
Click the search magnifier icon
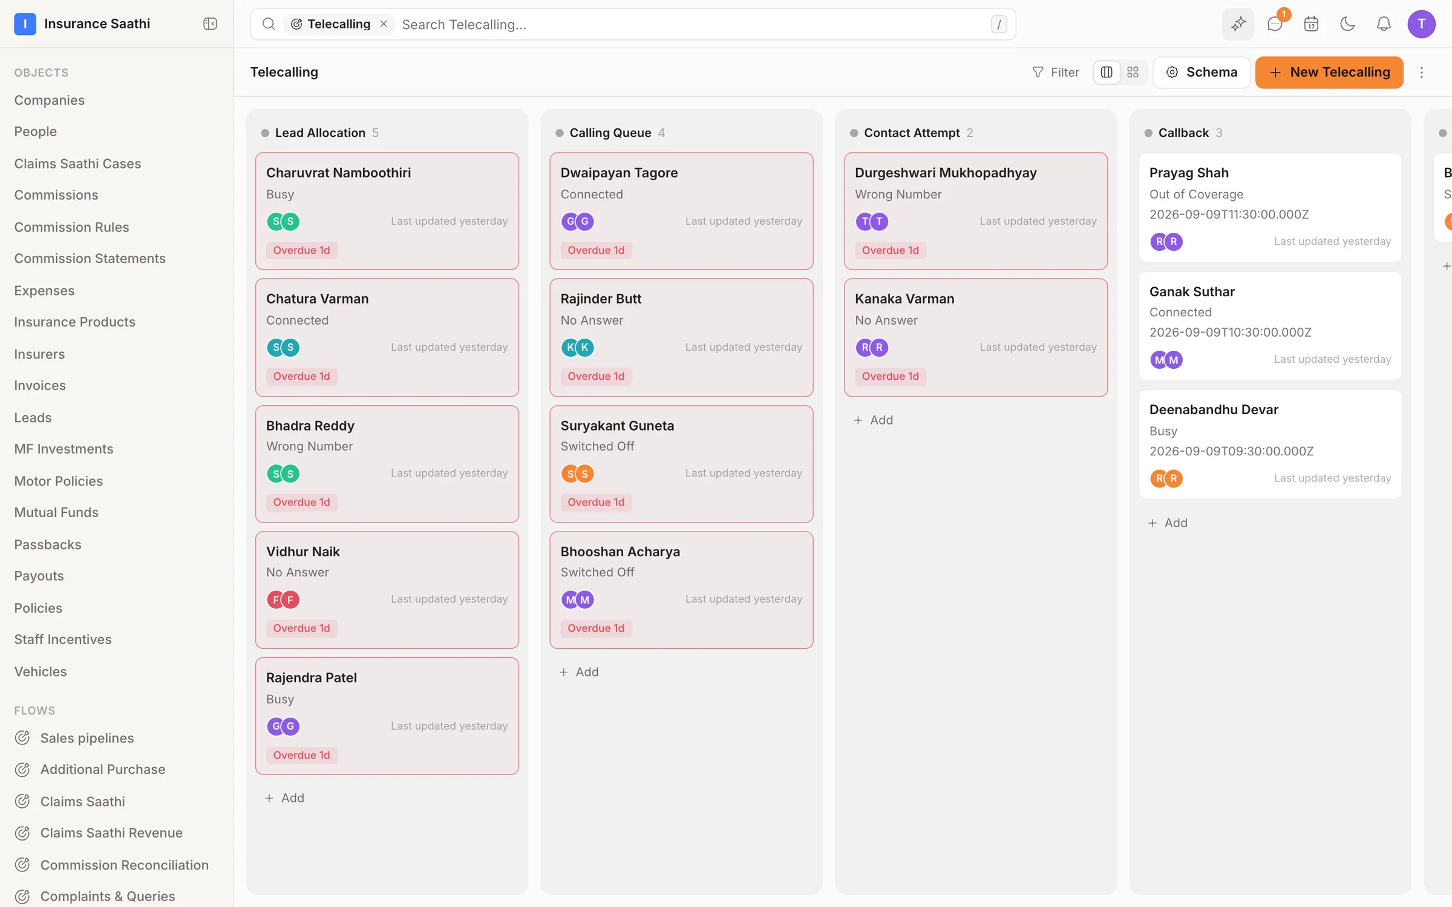coord(269,24)
